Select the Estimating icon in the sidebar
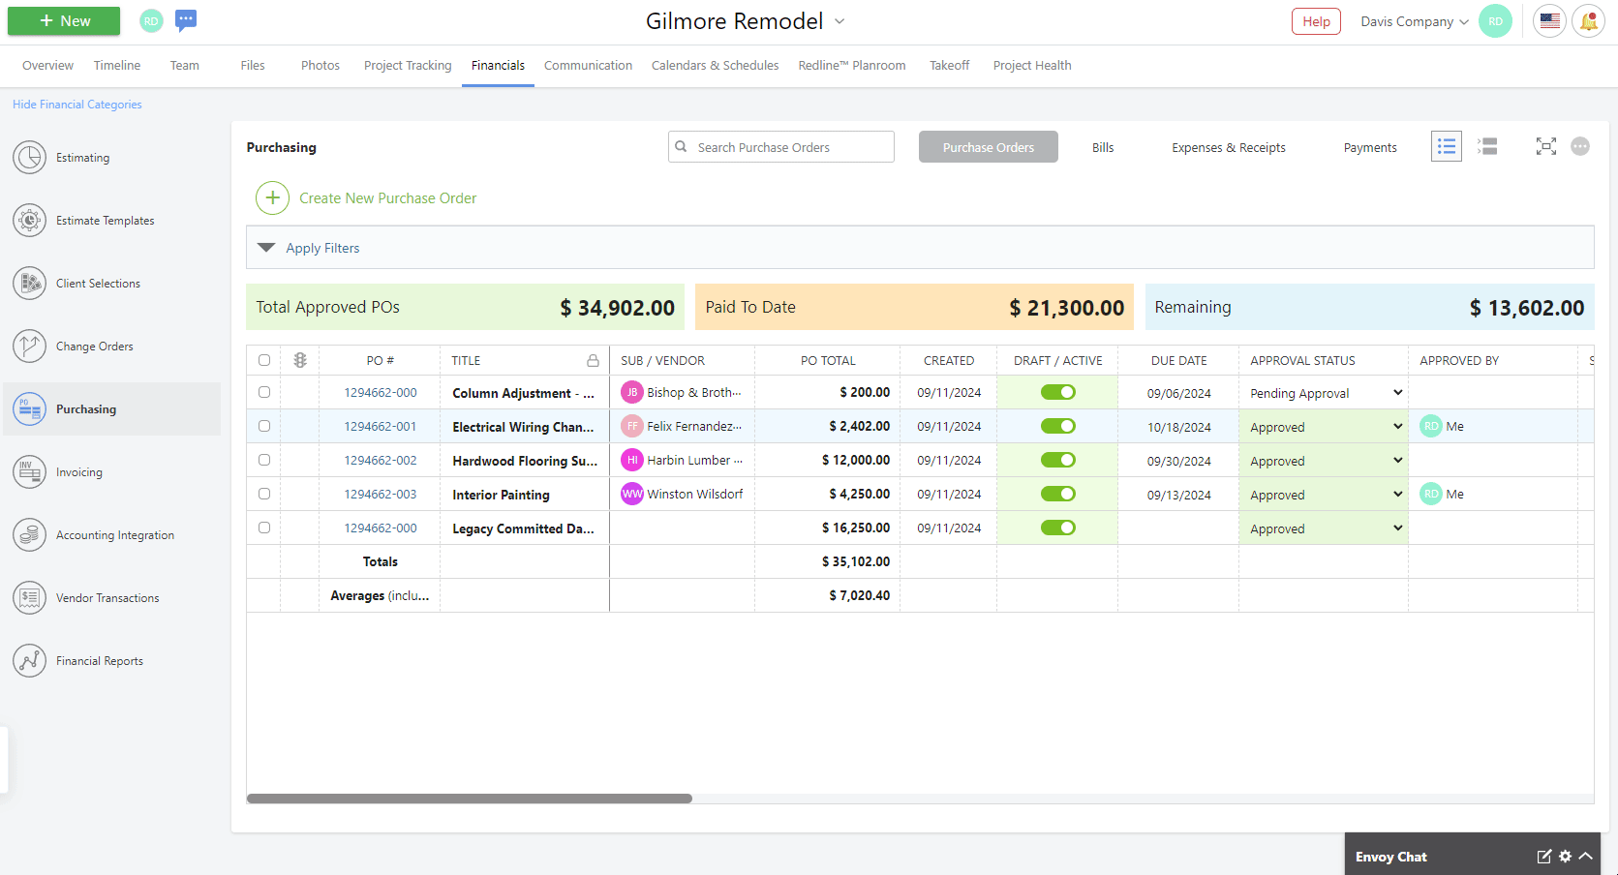This screenshot has width=1618, height=875. 83,157
